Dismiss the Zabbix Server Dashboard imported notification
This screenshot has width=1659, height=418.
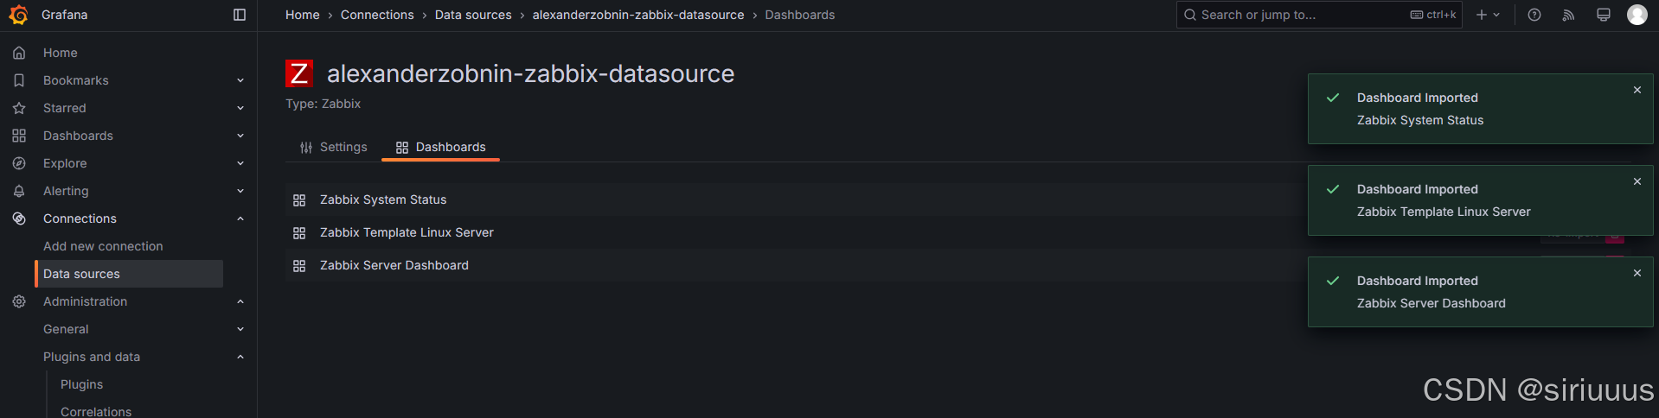[x=1637, y=273]
